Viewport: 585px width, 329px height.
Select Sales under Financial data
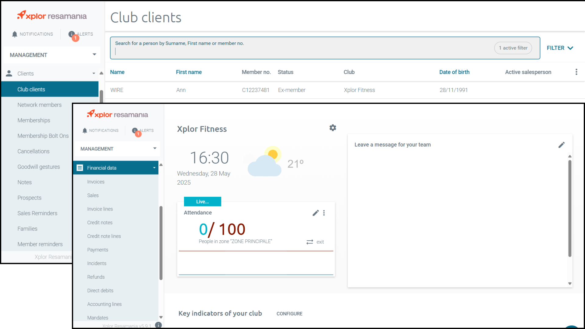point(93,196)
